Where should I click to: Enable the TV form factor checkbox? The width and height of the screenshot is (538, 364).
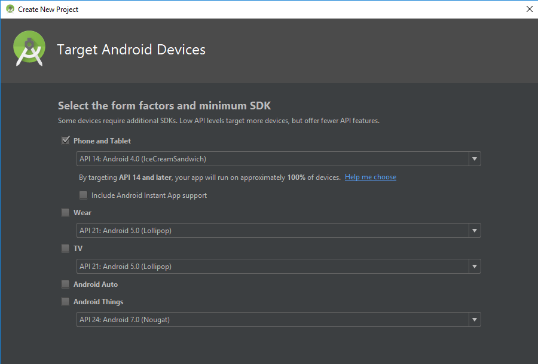coord(65,248)
